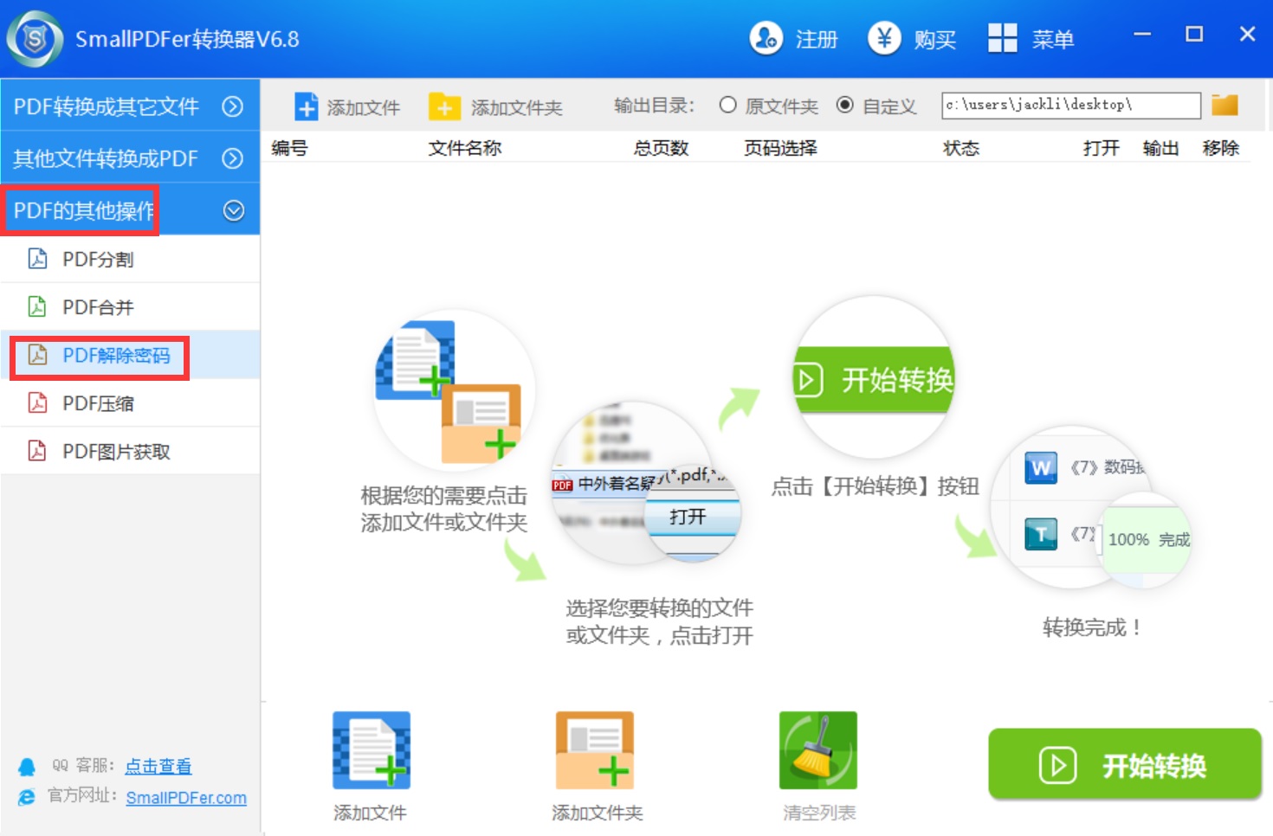Click the register user icon

[766, 38]
